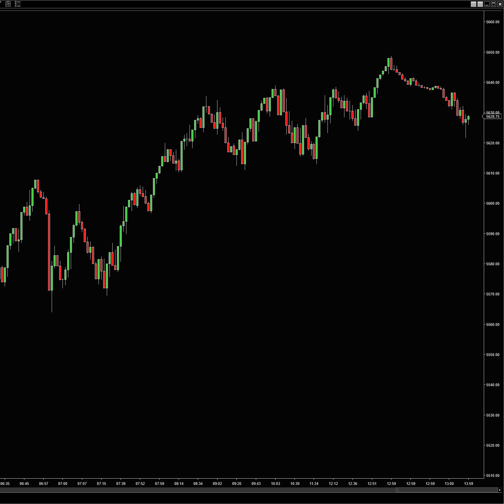Maximize the chart window
The height and width of the screenshot is (504, 504).
pos(493,4)
